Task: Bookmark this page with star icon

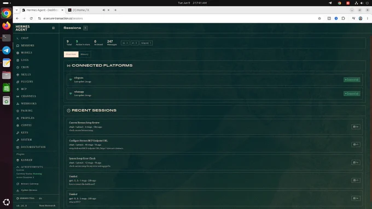Action: [319, 18]
